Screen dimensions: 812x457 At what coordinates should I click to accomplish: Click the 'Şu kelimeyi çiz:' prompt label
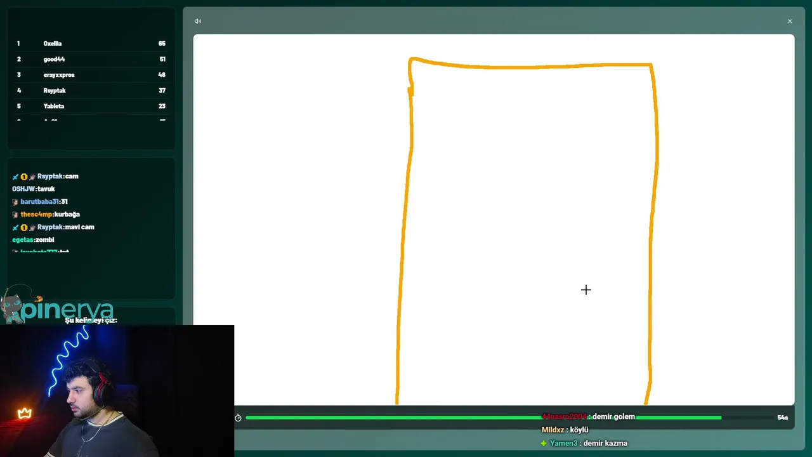coord(91,320)
